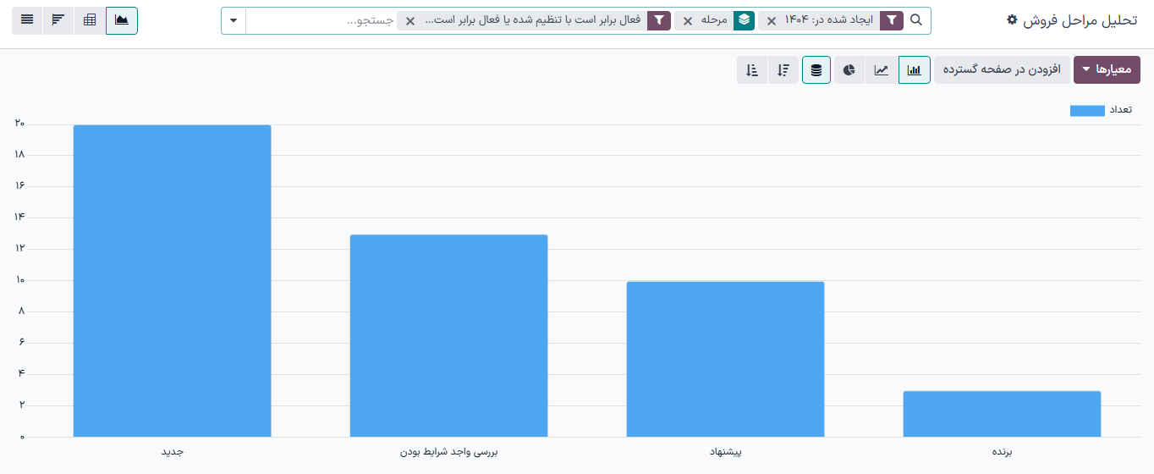Open the settings gear beside تحلیل مراحل فروش
Image resolution: width=1154 pixels, height=474 pixels.
[1011, 19]
